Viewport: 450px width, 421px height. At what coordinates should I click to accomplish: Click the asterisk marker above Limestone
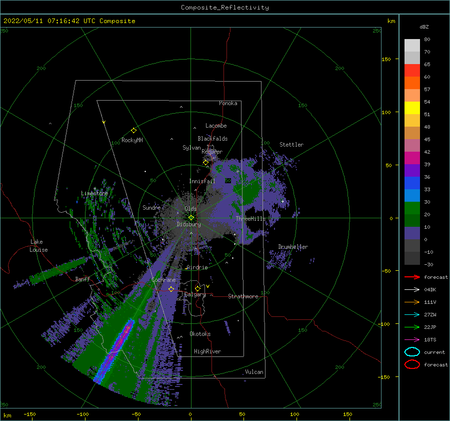tap(94, 189)
